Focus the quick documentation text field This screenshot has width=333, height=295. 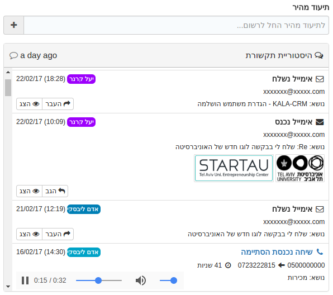[x=176, y=25]
